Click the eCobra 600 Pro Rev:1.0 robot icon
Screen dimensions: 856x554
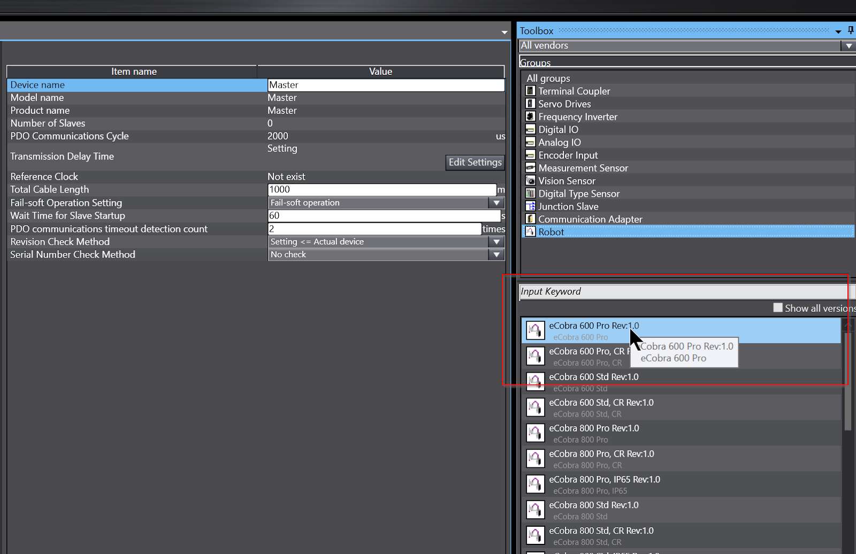coord(535,330)
